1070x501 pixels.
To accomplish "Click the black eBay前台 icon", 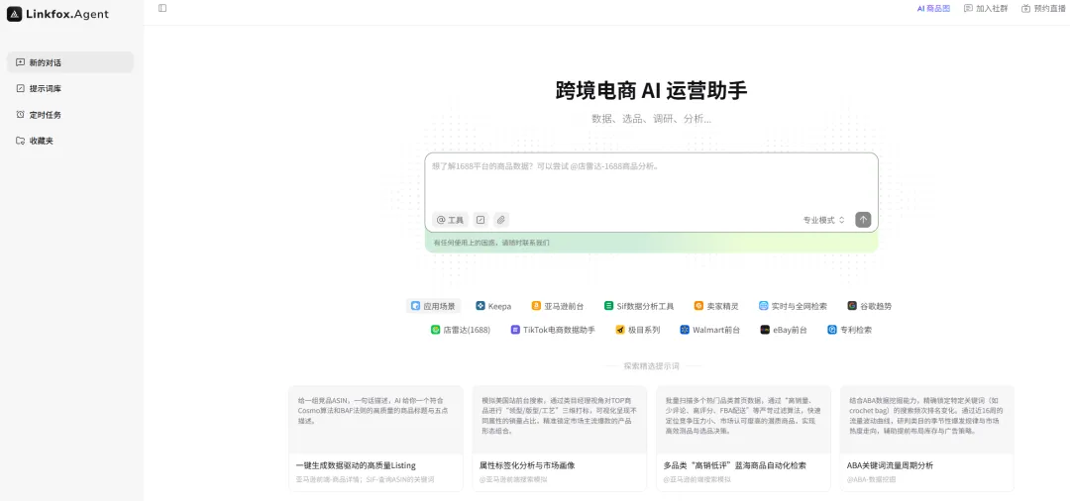I will pyautogui.click(x=765, y=330).
